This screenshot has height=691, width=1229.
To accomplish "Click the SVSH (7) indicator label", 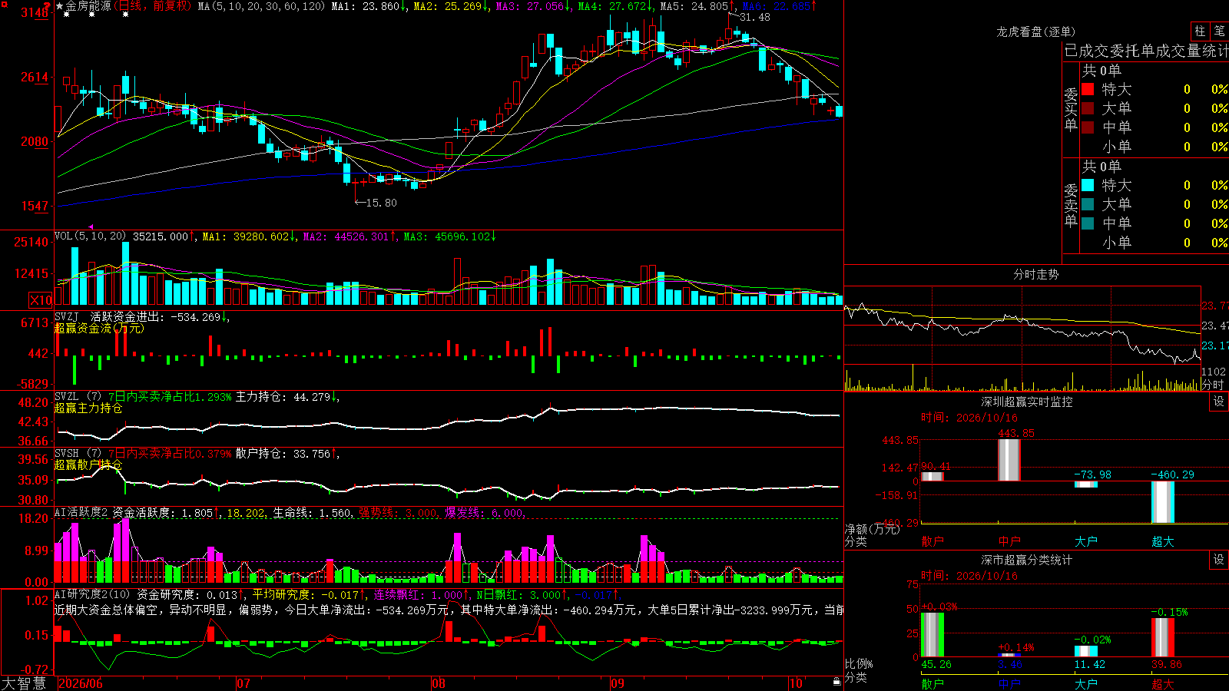I will coord(78,454).
